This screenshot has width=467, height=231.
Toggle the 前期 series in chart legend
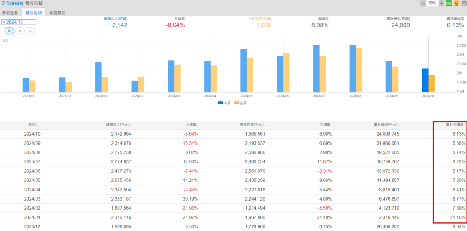click(x=240, y=103)
